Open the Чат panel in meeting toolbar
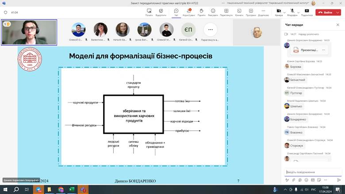 (x=176, y=12)
